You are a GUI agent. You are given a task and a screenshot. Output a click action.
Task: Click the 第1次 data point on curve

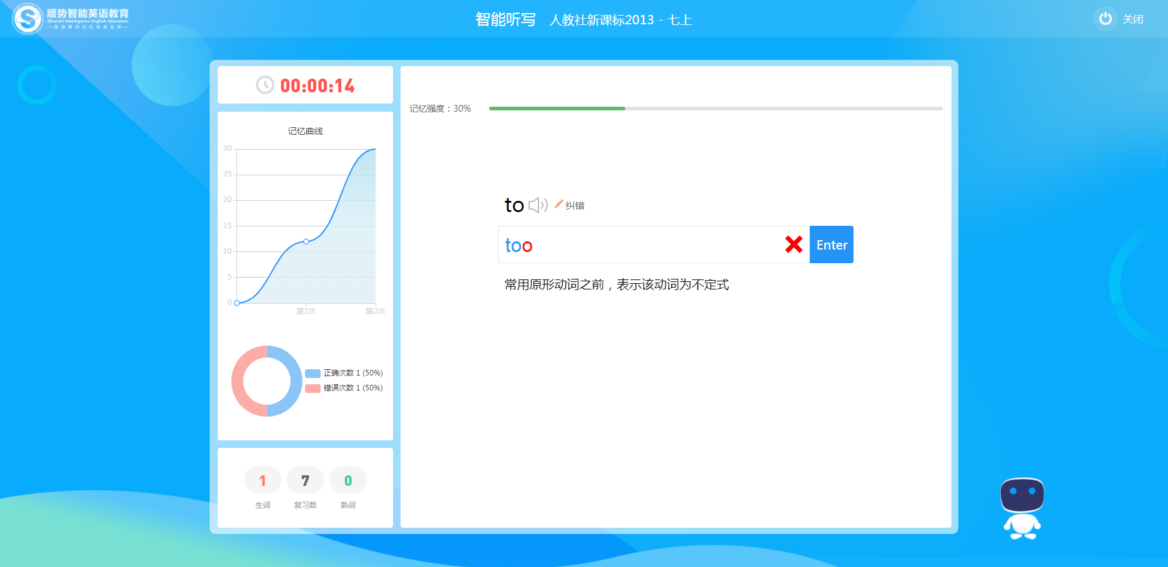coord(306,241)
